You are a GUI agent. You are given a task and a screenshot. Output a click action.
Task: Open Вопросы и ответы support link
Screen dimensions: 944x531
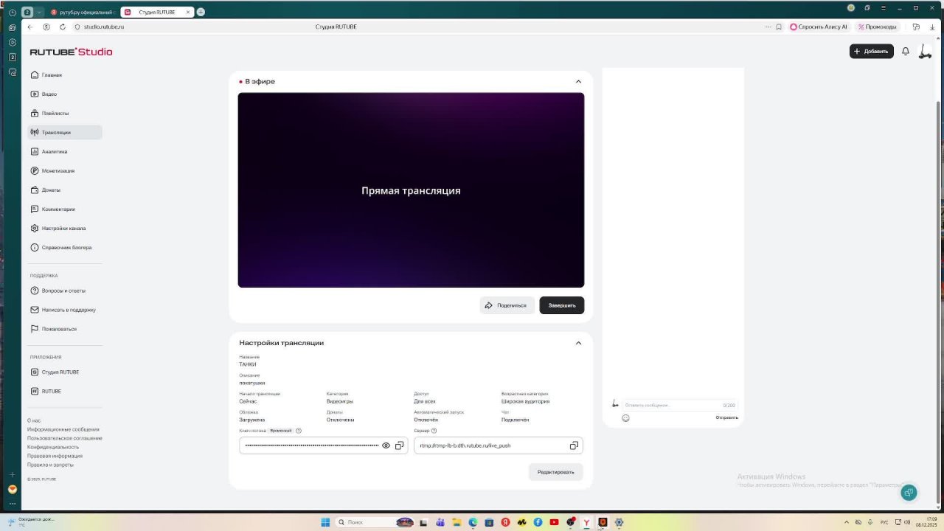tap(65, 291)
